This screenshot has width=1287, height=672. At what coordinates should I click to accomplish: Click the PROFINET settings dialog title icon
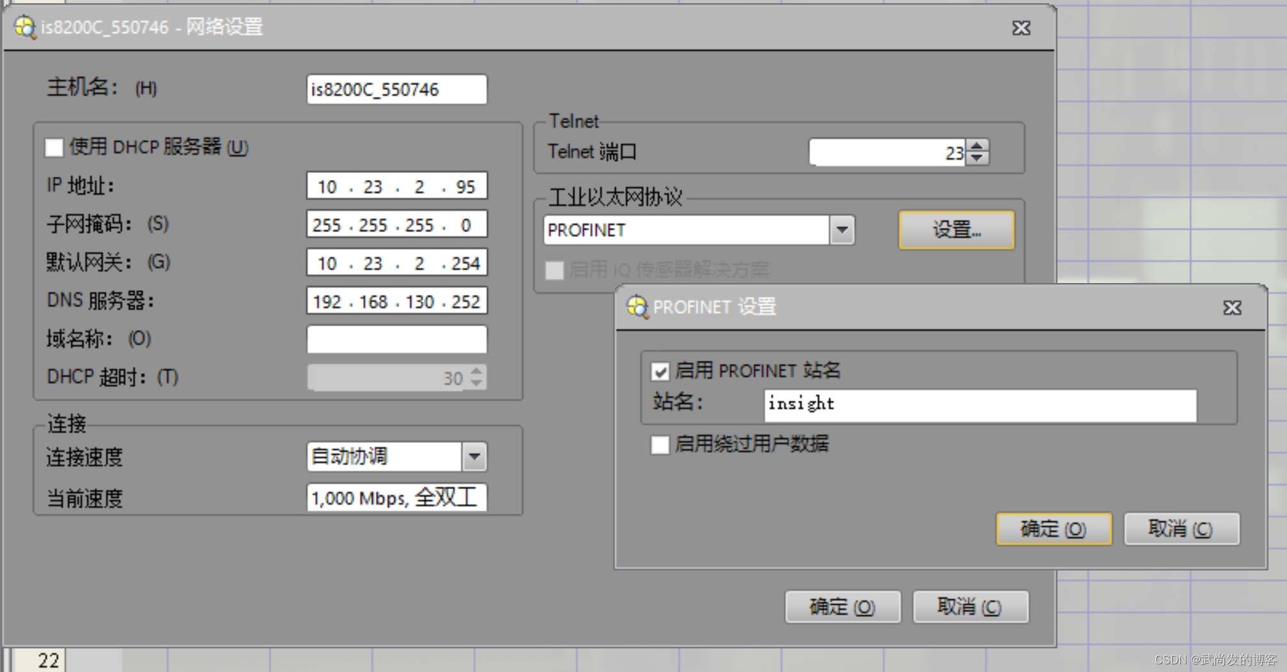click(637, 307)
